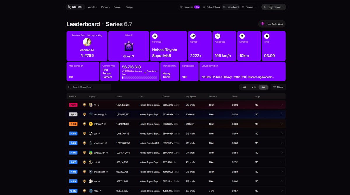Click the fast-forward icon above Avg Speed
Screen dimensions: 350x195
coord(218,36)
